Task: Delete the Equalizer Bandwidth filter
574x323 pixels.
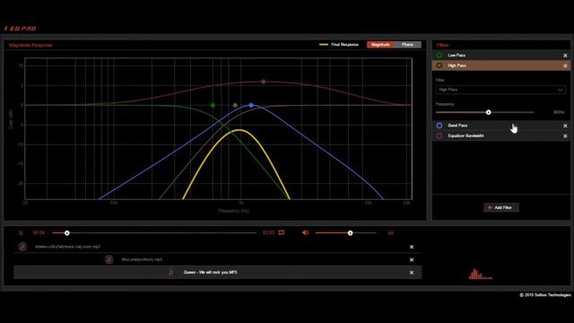Action: point(565,135)
